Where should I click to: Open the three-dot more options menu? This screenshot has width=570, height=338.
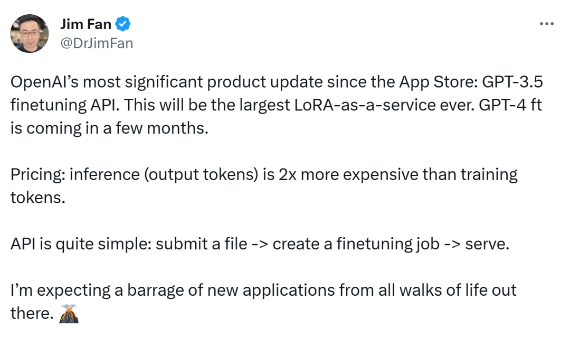tap(546, 24)
